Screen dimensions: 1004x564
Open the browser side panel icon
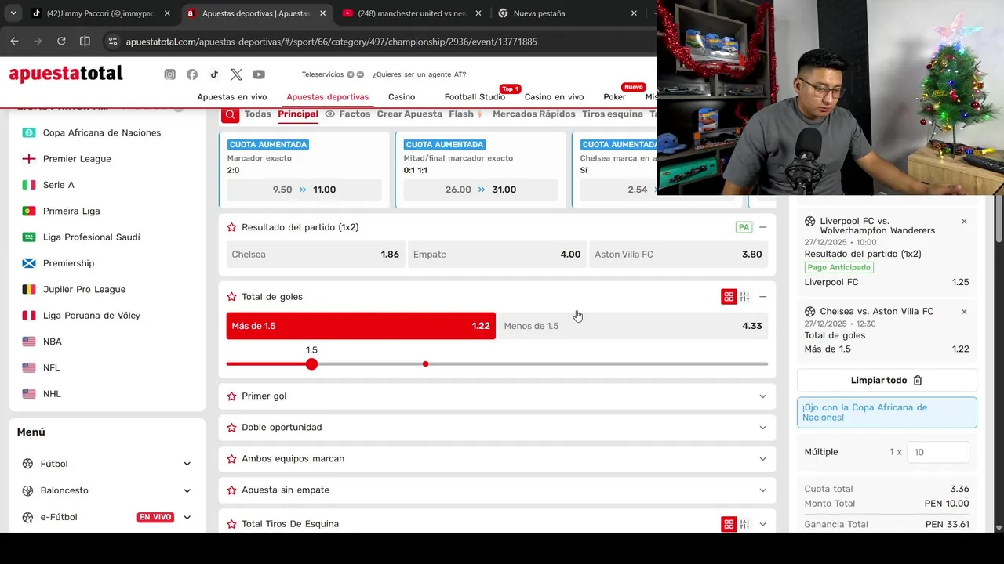coord(85,41)
